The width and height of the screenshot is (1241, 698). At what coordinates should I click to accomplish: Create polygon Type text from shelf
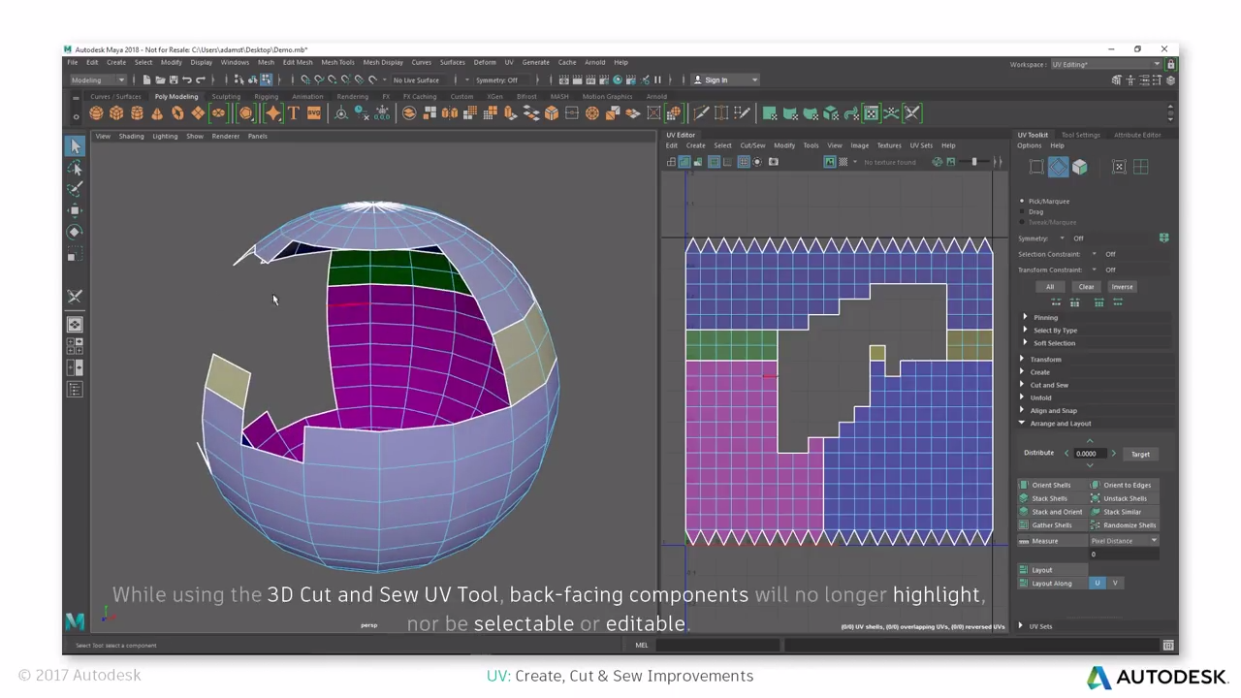294,113
